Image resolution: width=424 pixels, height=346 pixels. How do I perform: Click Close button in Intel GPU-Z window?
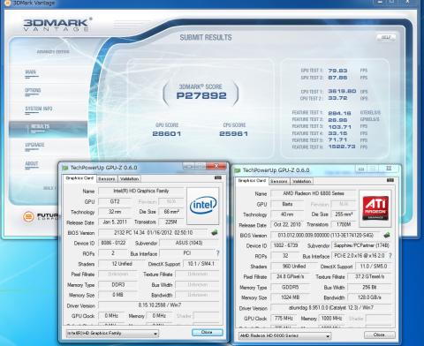(x=207, y=332)
